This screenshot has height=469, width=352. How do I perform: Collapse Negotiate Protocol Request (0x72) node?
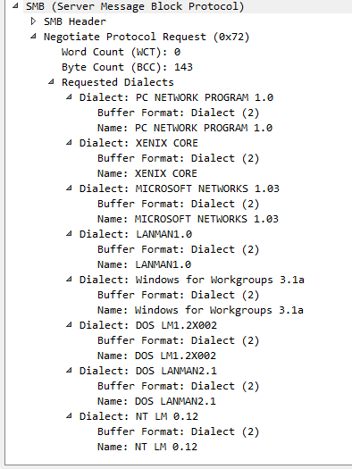[x=33, y=37]
